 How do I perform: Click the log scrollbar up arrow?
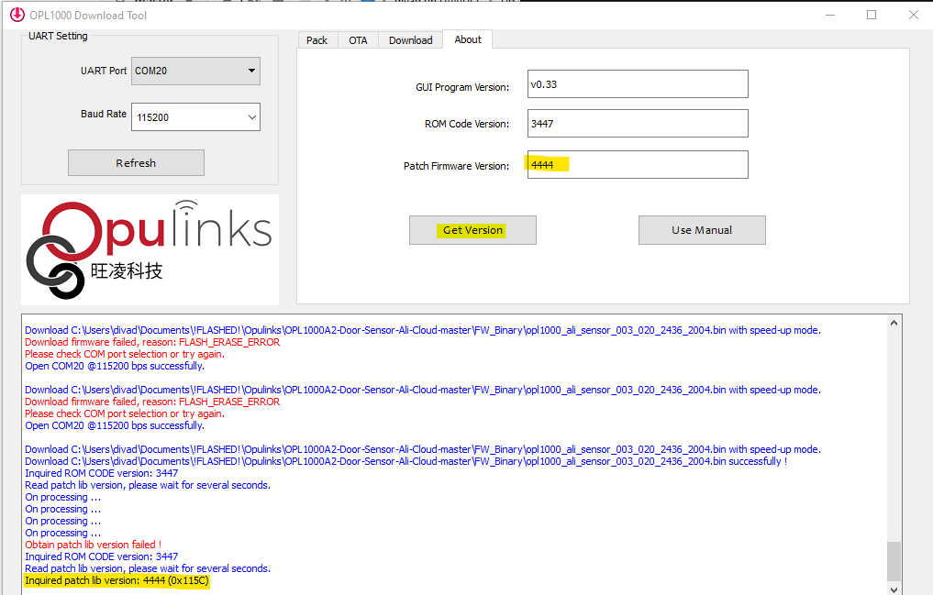point(894,323)
